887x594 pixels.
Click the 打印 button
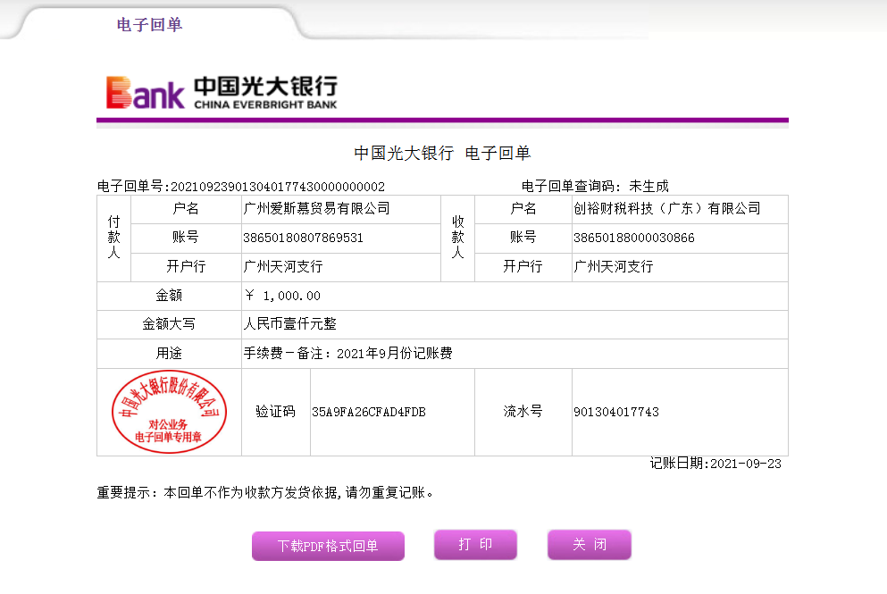click(x=475, y=544)
